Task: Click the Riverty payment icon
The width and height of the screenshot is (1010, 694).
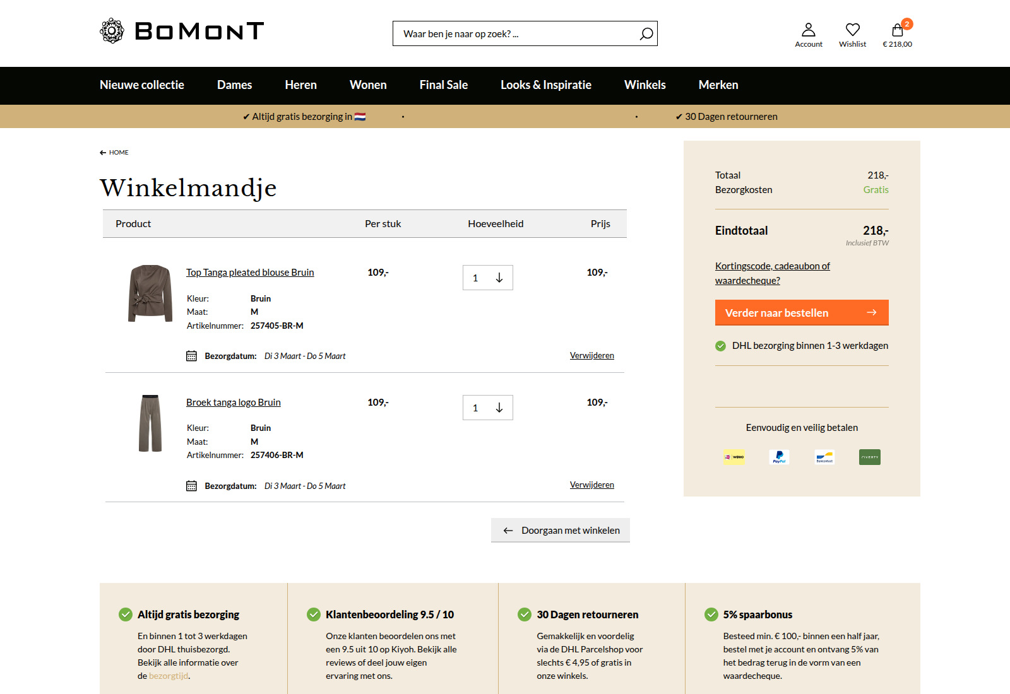Action: point(869,457)
